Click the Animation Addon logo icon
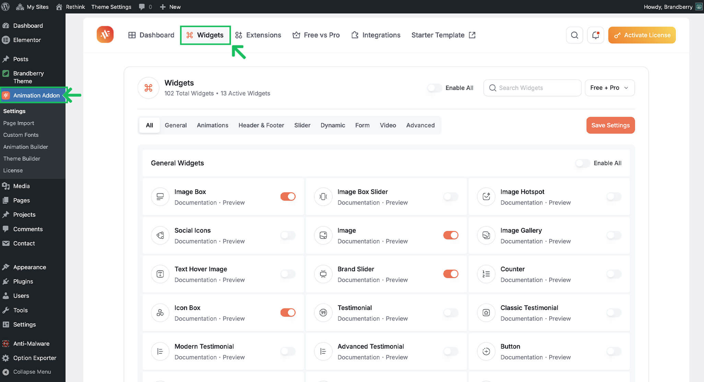 (105, 35)
